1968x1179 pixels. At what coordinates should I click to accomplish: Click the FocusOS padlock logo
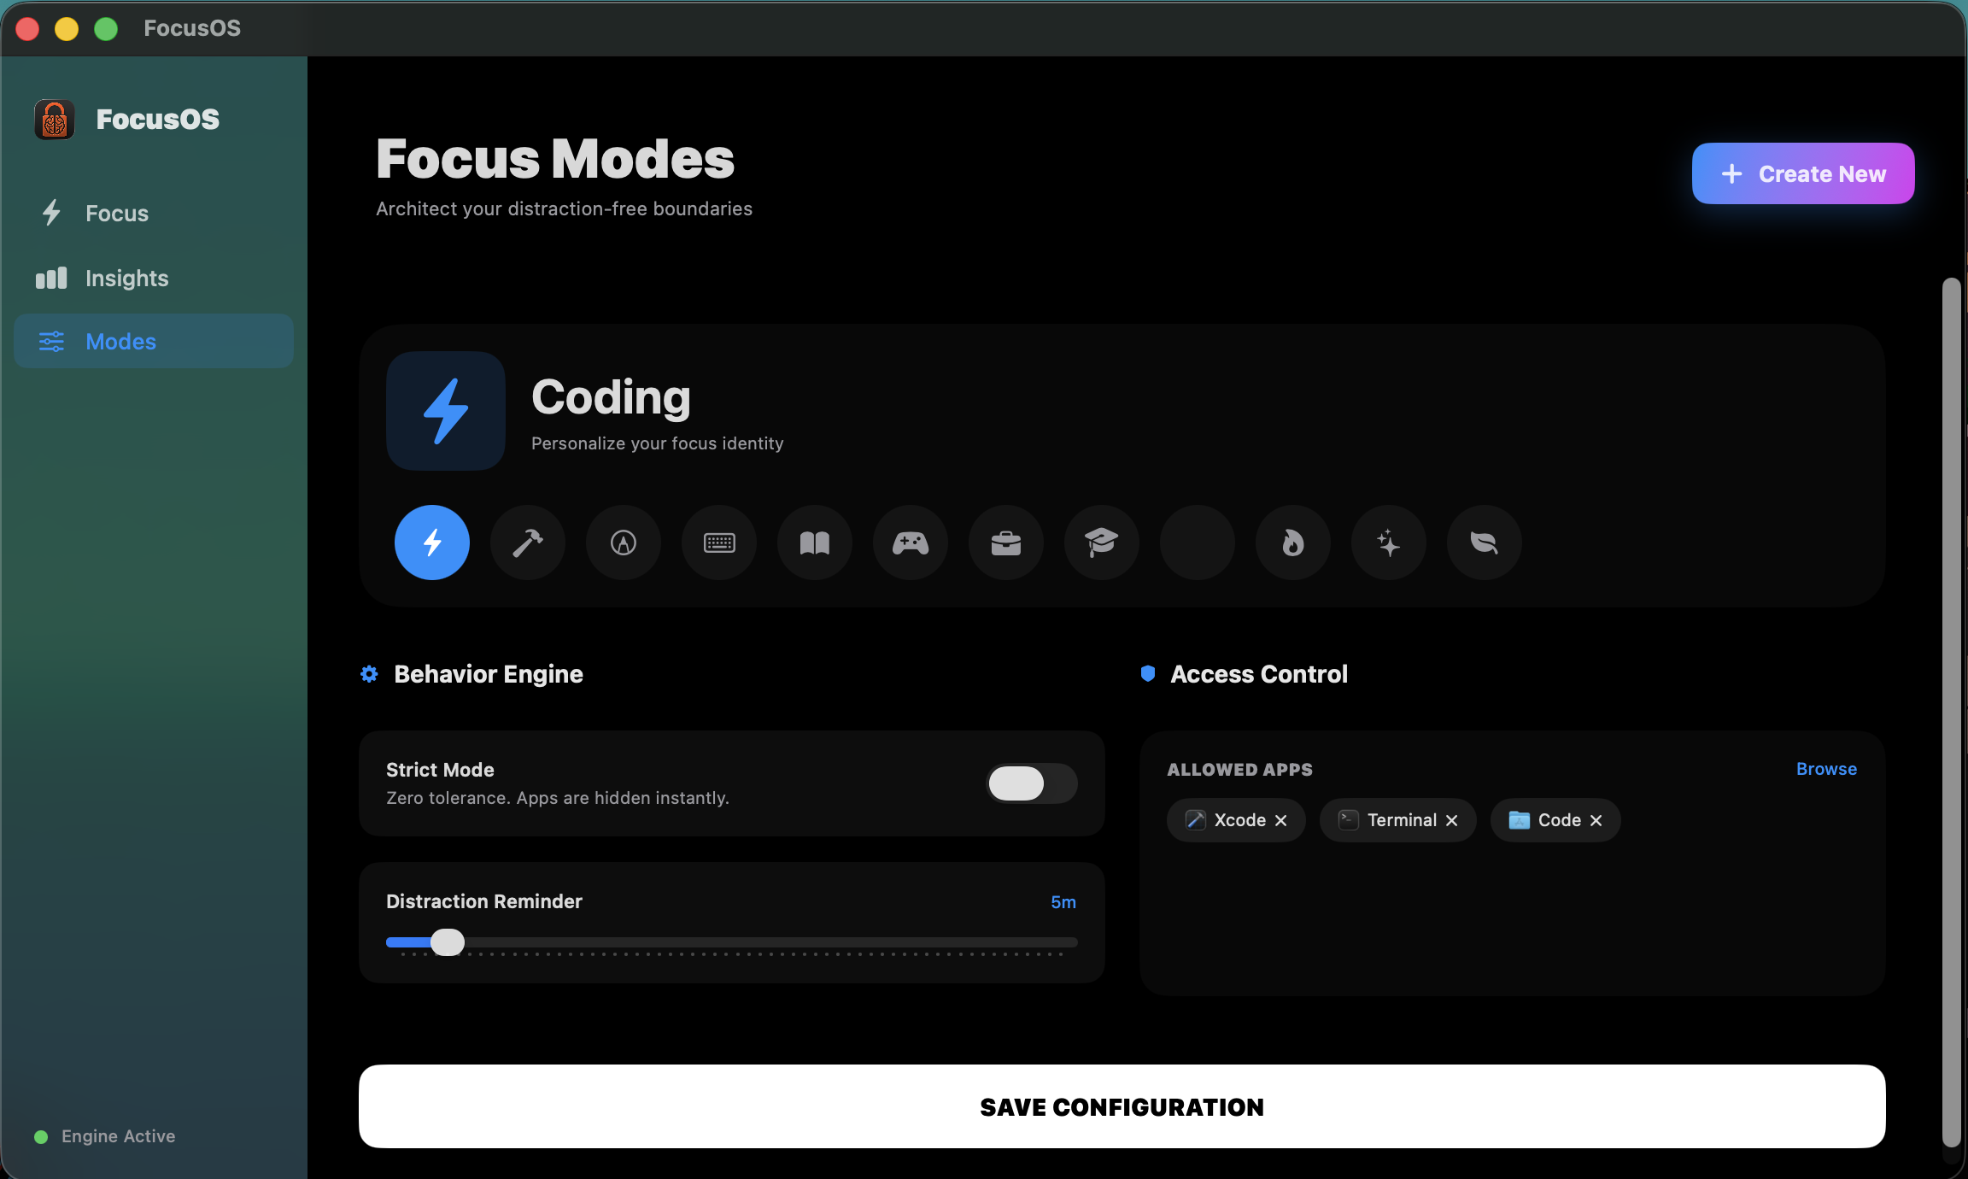point(55,120)
